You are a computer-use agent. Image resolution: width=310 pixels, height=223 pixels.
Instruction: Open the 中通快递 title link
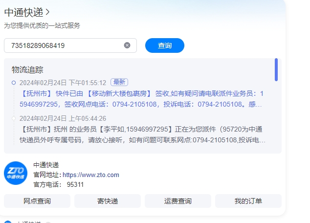(24, 12)
